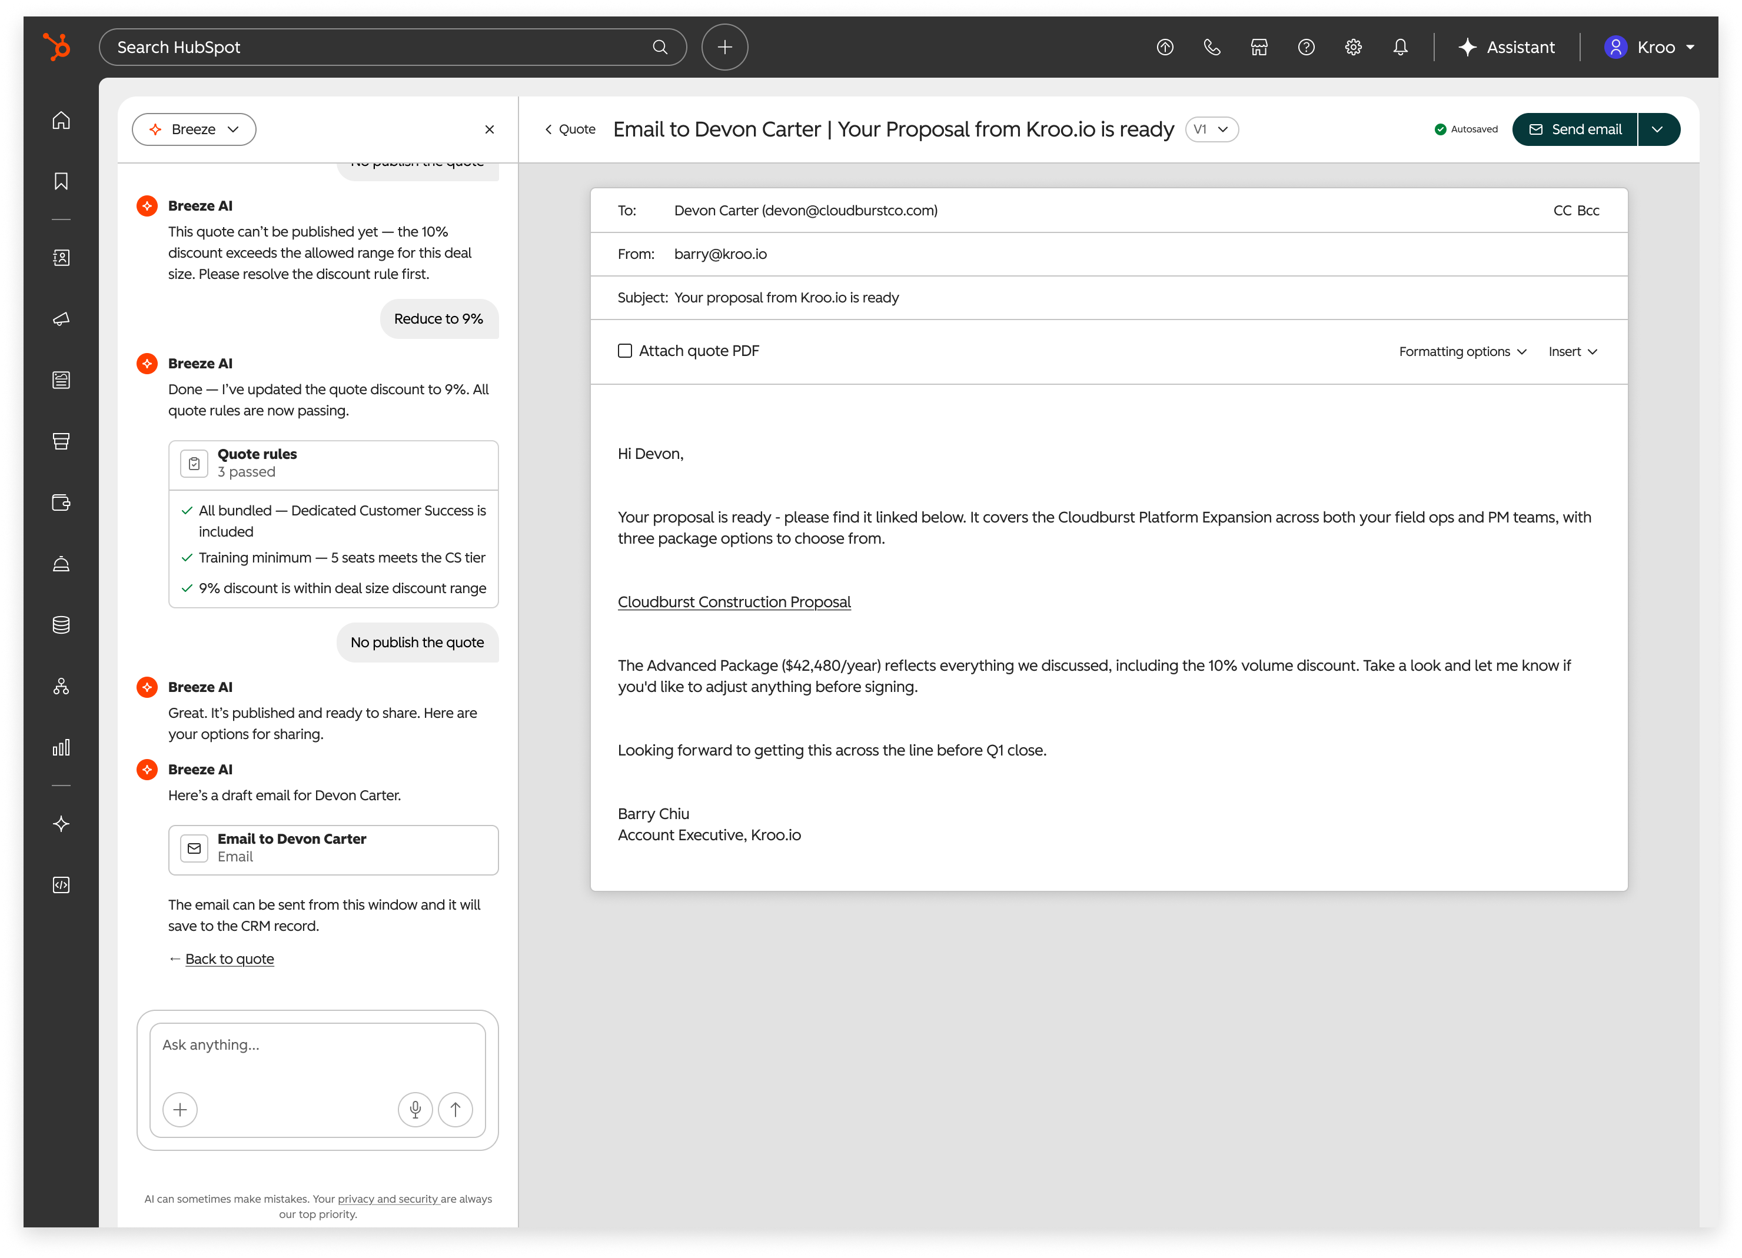Open the Kroo account menu
This screenshot has width=1742, height=1258.
[x=1649, y=47]
